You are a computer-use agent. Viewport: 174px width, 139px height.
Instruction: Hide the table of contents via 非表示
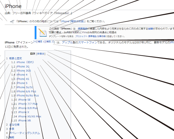[41, 54]
